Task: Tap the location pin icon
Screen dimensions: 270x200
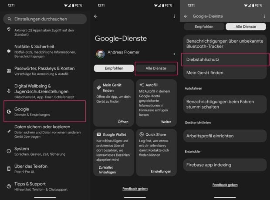Action: click(x=9, y=29)
